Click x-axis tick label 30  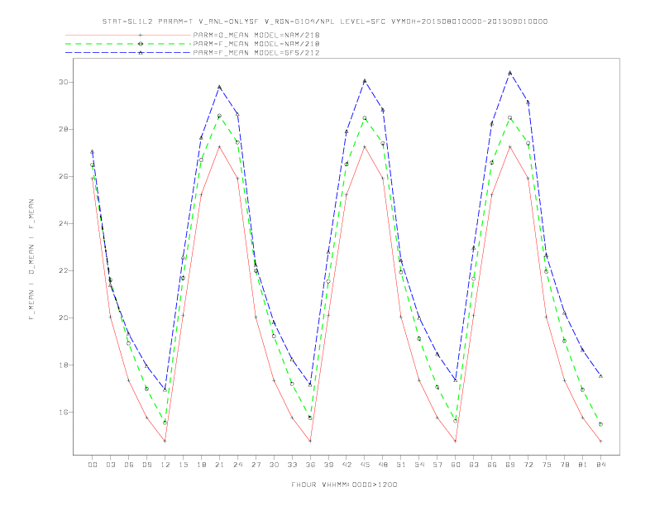point(274,465)
